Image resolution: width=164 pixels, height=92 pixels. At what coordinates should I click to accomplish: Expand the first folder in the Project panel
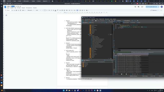pyautogui.click(x=82, y=63)
